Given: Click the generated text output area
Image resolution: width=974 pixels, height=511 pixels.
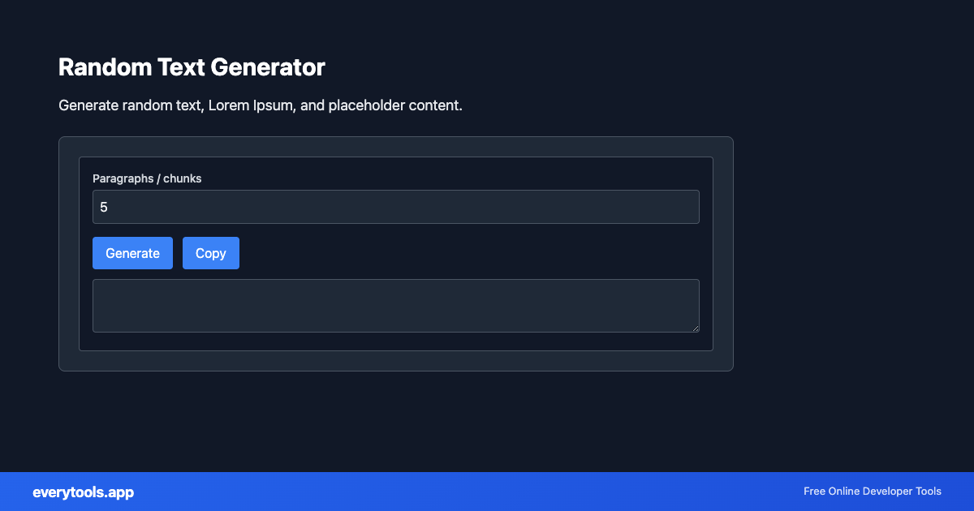Looking at the screenshot, I should click(x=395, y=306).
